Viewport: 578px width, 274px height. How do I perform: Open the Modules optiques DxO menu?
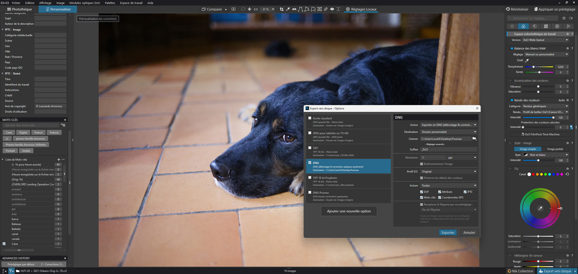[84, 3]
